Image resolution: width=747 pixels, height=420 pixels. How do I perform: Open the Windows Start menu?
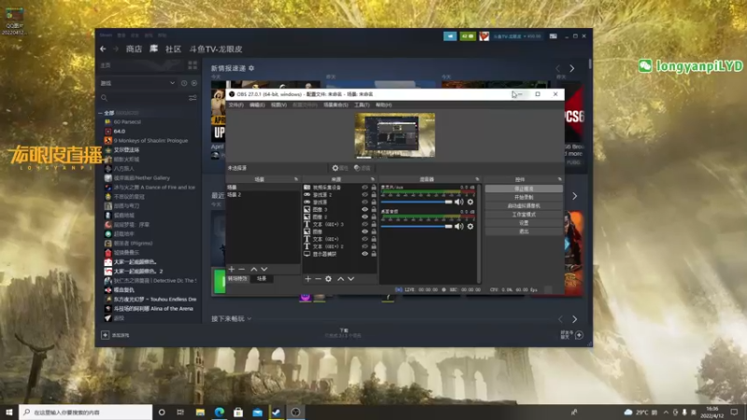coord(9,412)
